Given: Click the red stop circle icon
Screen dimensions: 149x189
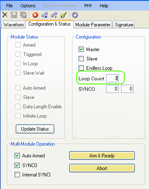Looking at the screenshot, I should click(x=35, y=15).
